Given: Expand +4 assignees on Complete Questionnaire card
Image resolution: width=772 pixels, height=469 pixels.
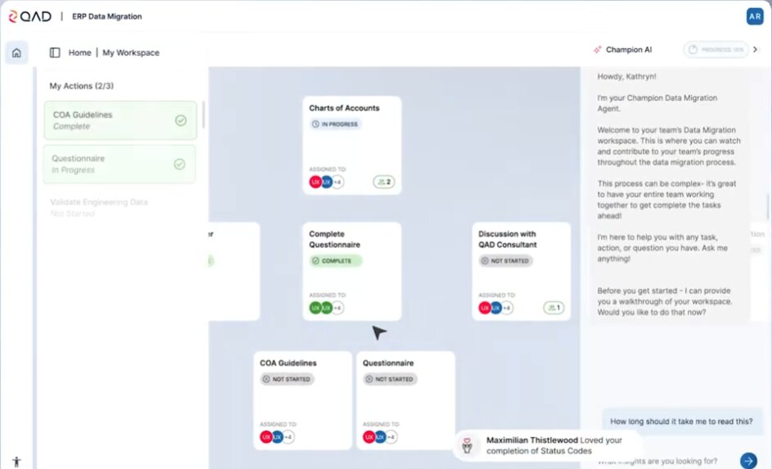Looking at the screenshot, I should (337, 308).
